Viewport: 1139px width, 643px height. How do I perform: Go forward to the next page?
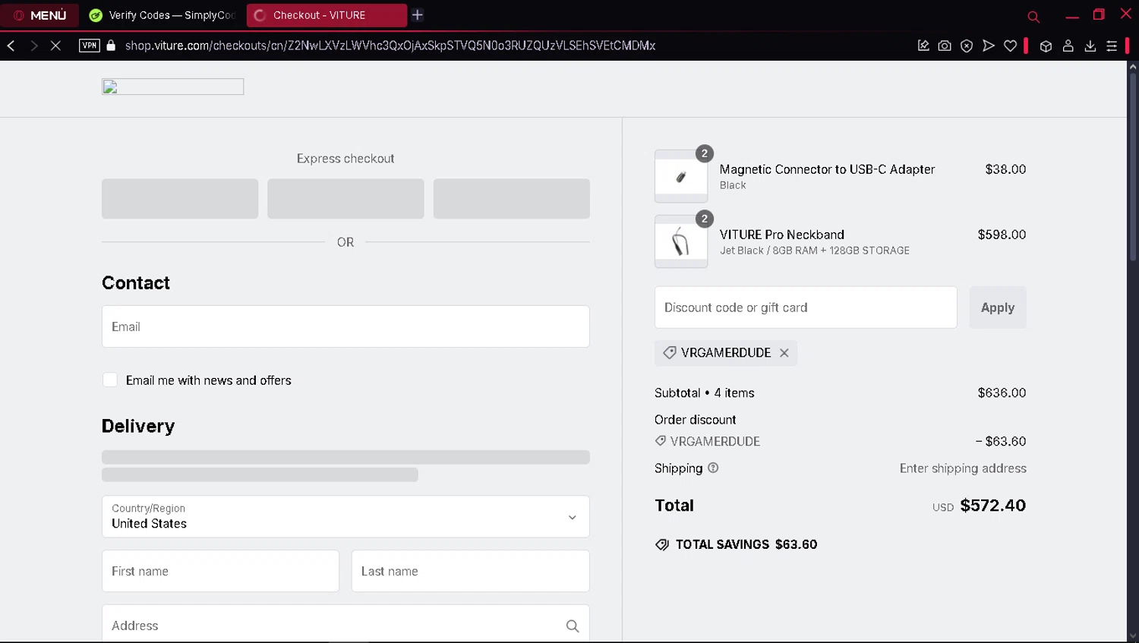tap(33, 46)
